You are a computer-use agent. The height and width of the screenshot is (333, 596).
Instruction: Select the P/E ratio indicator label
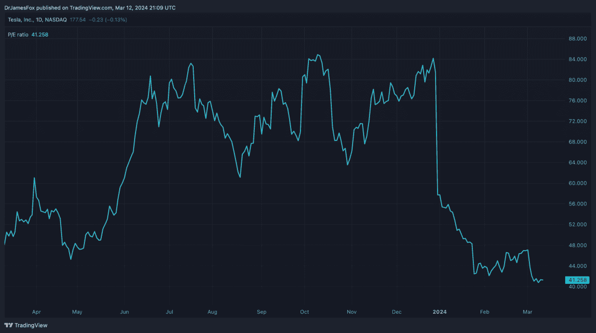(19, 34)
